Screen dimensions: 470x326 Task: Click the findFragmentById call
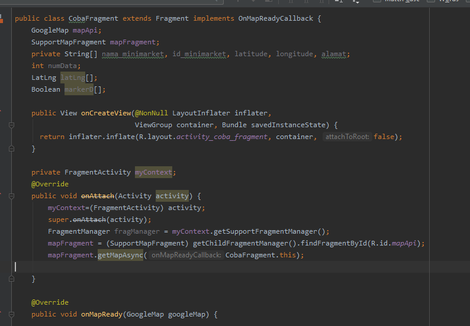click(x=334, y=243)
